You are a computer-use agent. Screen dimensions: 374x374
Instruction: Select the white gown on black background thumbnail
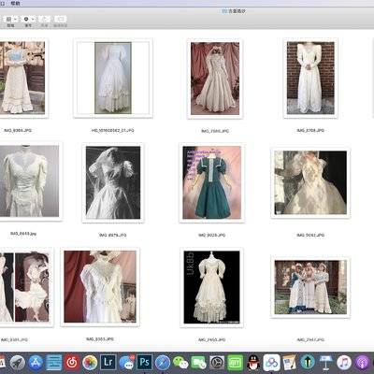coord(211,287)
